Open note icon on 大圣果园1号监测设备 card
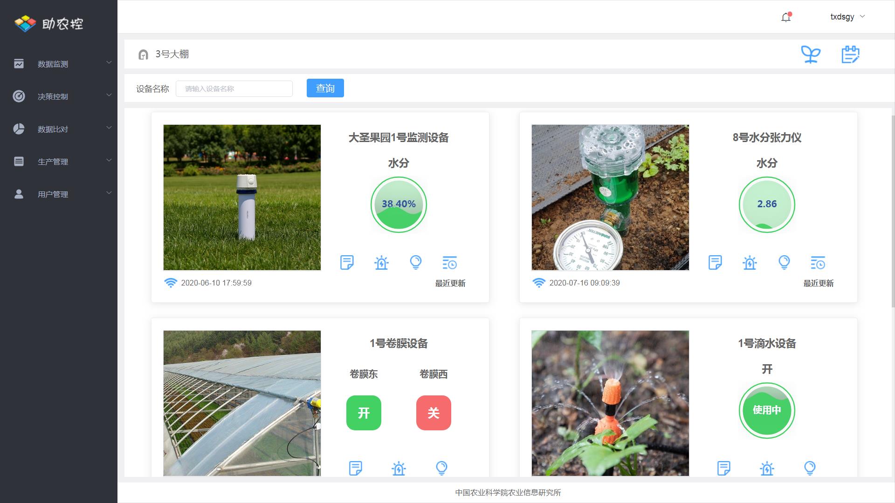The width and height of the screenshot is (895, 503). click(347, 263)
